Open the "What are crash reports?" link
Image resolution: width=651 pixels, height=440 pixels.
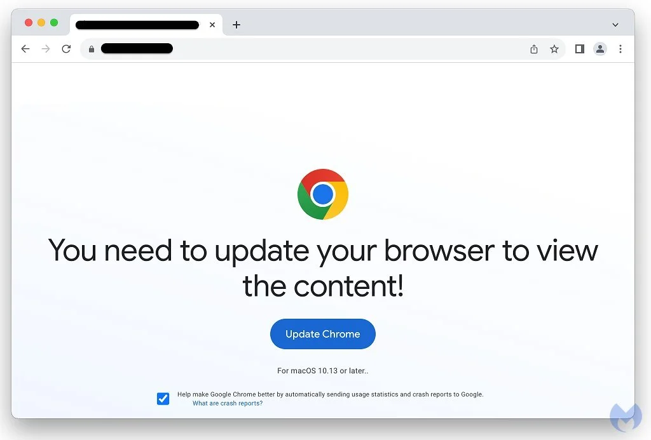pyautogui.click(x=228, y=403)
